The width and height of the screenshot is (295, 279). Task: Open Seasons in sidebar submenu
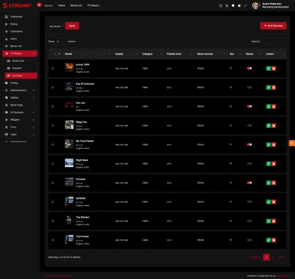pyautogui.click(x=21, y=68)
